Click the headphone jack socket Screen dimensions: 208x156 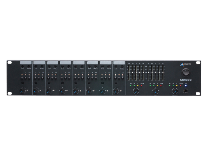click(x=186, y=91)
